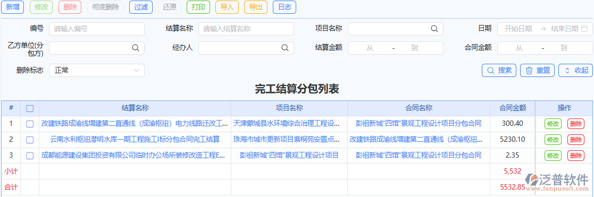Expand the 删除标志 dropdown
594x197 pixels.
(x=97, y=70)
